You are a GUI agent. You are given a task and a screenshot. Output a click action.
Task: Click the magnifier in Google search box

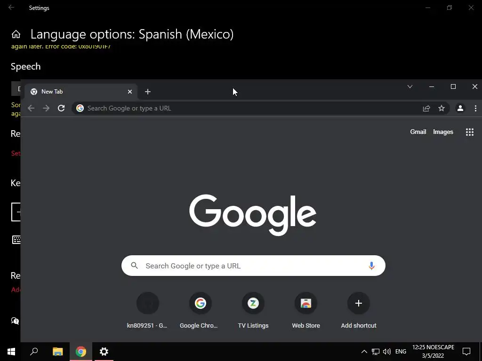(x=134, y=266)
